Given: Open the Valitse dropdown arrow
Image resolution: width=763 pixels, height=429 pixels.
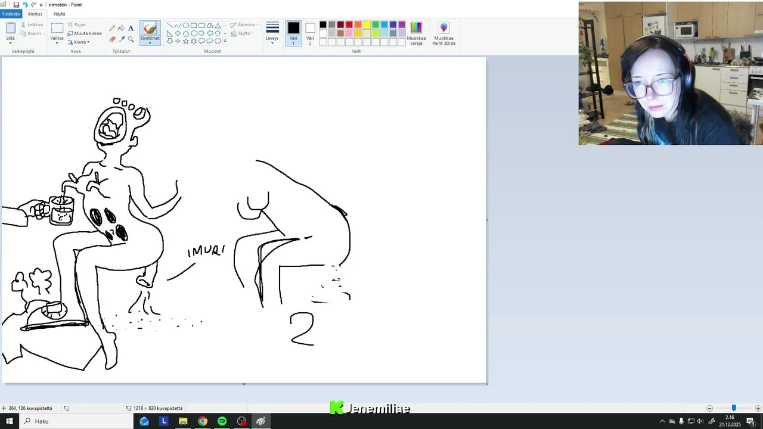Looking at the screenshot, I should 57,43.
